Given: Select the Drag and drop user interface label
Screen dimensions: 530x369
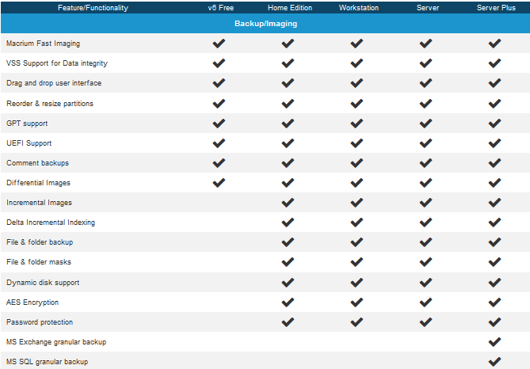Looking at the screenshot, I should tap(54, 83).
